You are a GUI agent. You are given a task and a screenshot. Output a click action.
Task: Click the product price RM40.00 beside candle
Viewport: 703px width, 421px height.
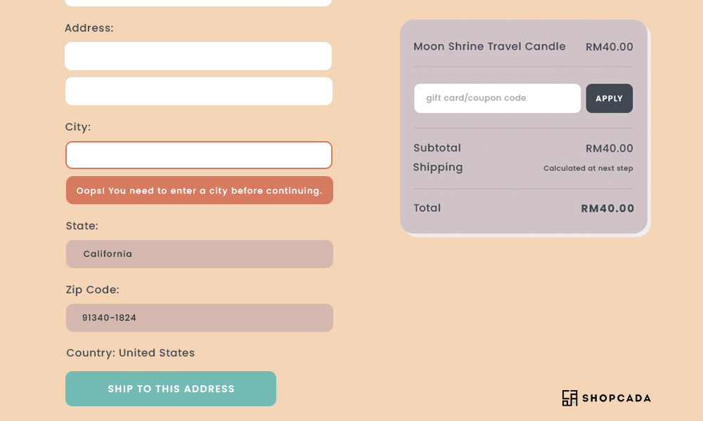click(610, 47)
